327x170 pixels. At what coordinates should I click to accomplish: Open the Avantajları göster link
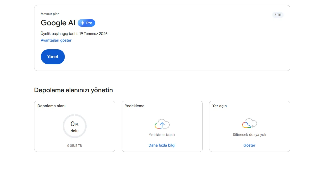tap(56, 40)
